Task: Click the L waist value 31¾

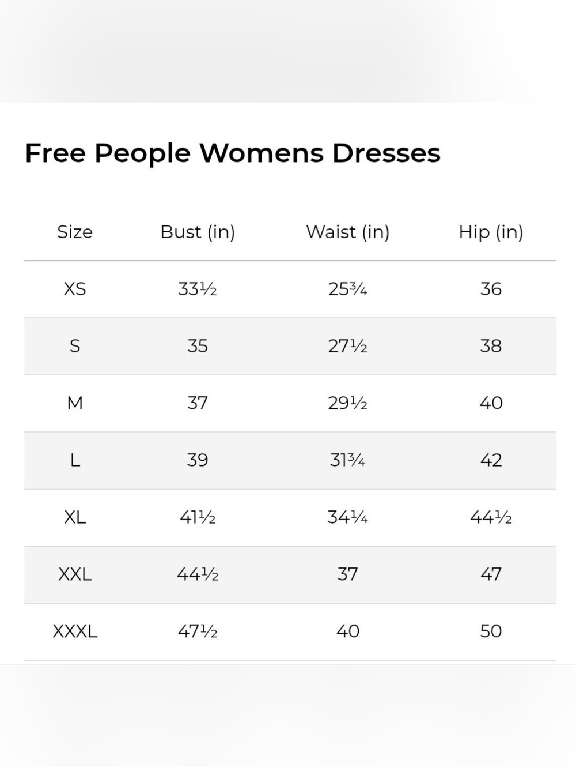Action: [348, 460]
